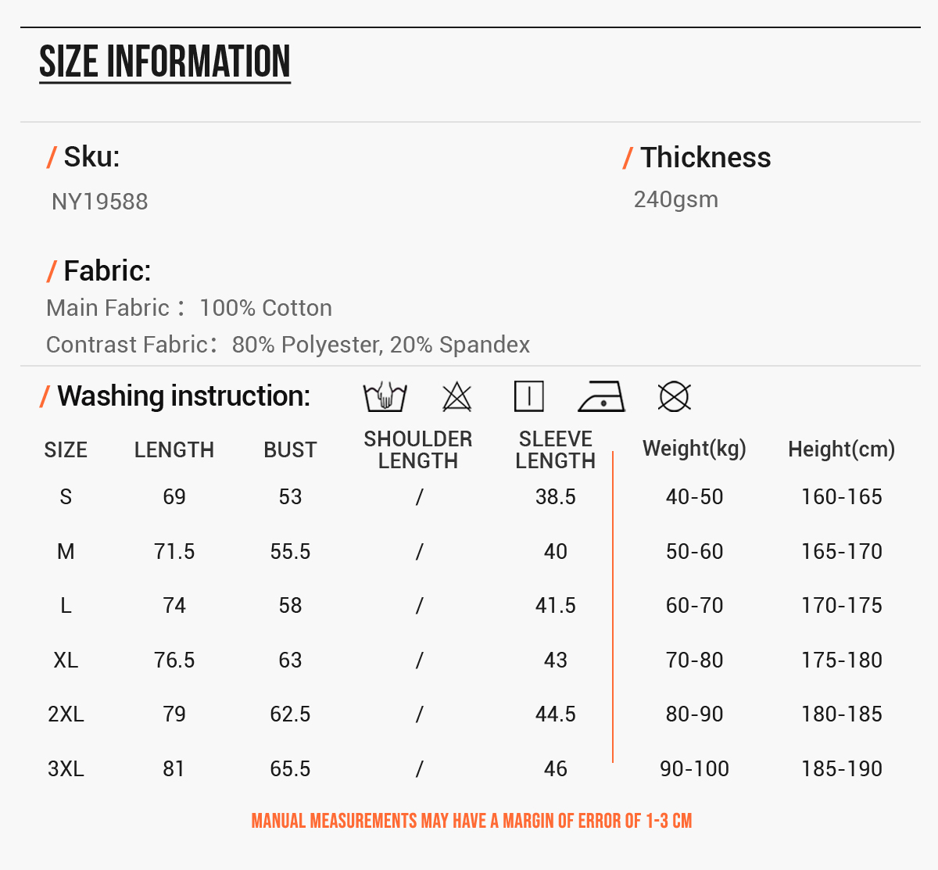Screen dimensions: 938x870
Task: Click the SLEEVE LENGTH column header
Action: tap(556, 449)
